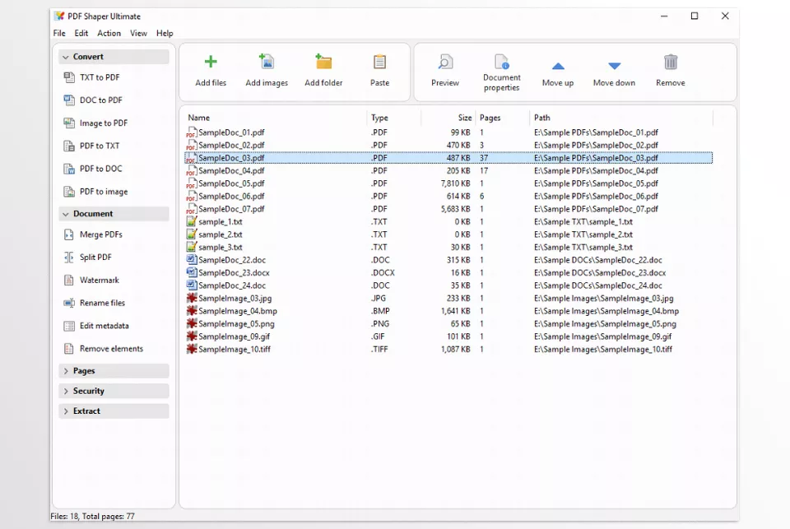Move the selected file up
Viewport: 790px width, 529px height.
[558, 65]
